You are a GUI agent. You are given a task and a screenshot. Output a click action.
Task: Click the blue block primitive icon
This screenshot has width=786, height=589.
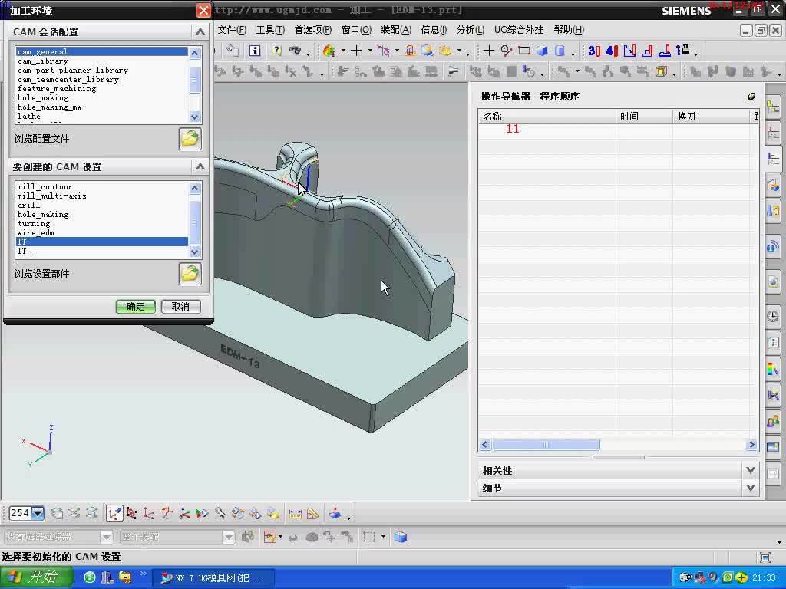tap(542, 51)
